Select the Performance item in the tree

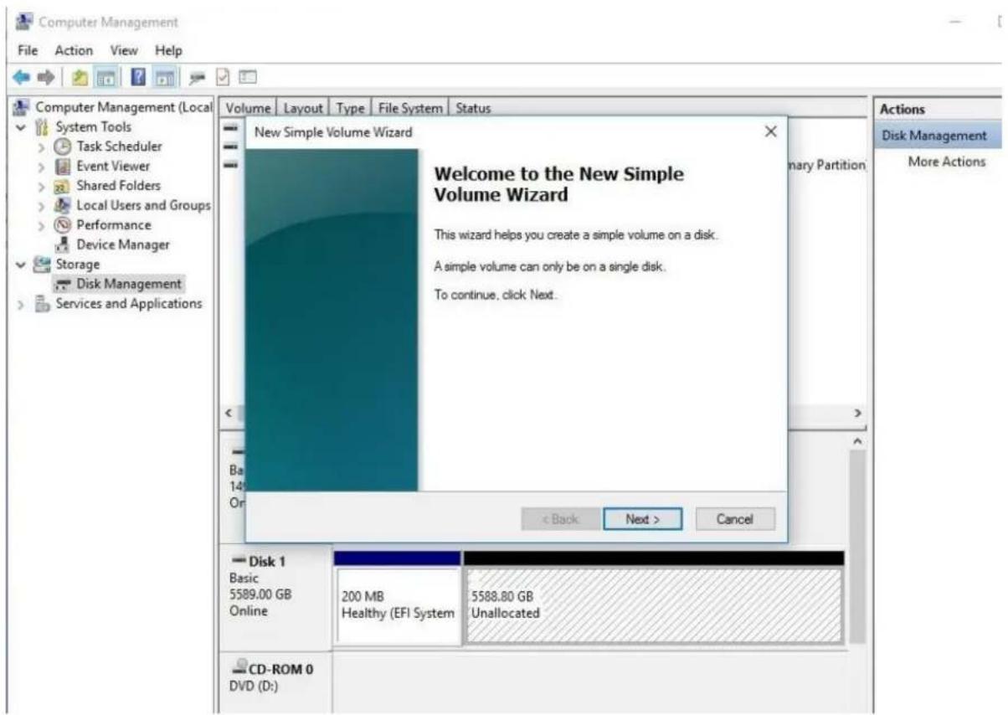(103, 225)
